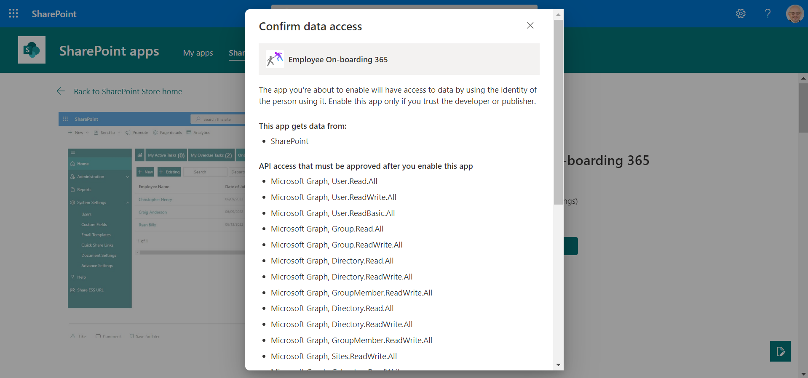
Task: Click the page scrollbar thumb
Action: coord(803,108)
